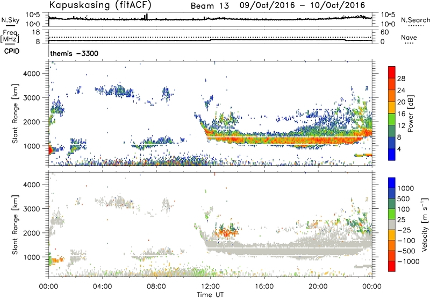Click the 'N.Search' legend label
Screen dimensions: 430x298
[415, 20]
